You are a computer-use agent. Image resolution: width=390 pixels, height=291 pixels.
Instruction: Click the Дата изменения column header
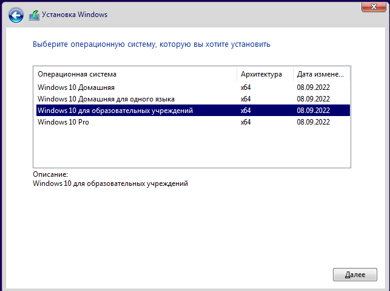(x=321, y=74)
